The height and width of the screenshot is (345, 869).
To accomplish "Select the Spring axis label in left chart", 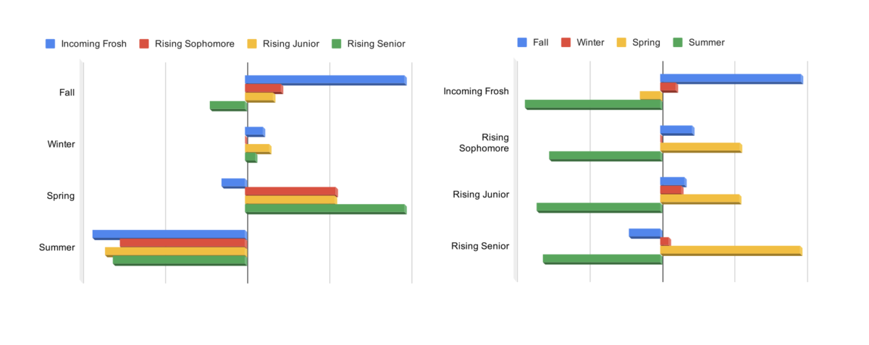I will click(61, 196).
